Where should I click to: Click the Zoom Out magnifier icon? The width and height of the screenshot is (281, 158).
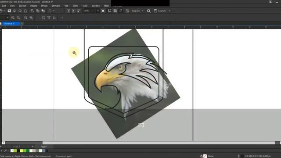(18, 18)
